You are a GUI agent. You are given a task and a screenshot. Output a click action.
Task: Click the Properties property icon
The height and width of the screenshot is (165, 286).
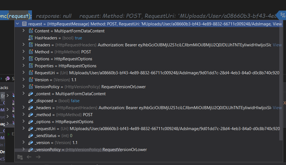pos(31,66)
